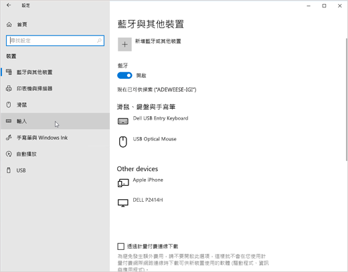The width and height of the screenshot is (348, 272).
Task: Click the plus button to add device
Action: pos(124,44)
